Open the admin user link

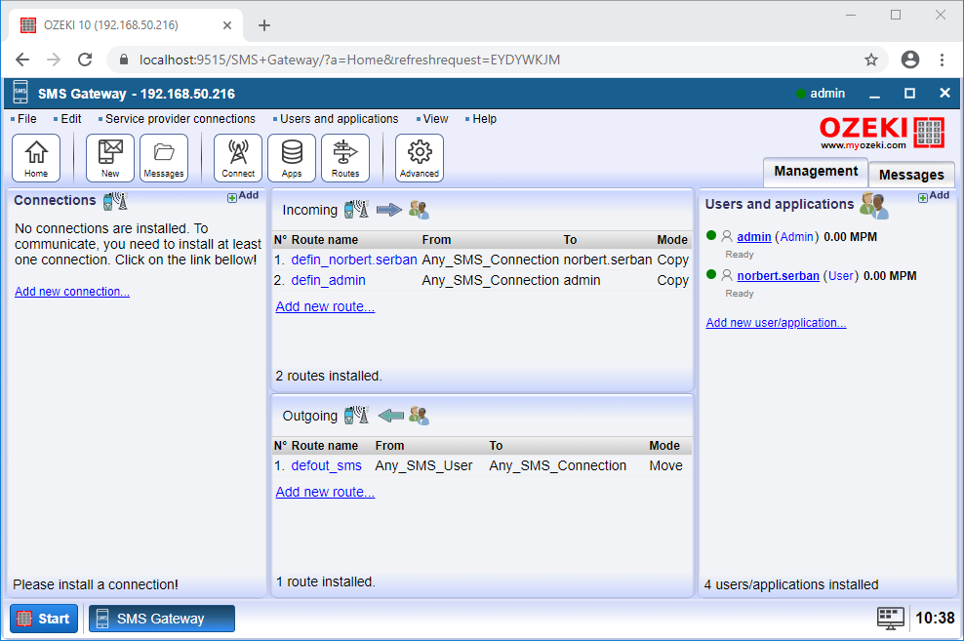tap(754, 237)
